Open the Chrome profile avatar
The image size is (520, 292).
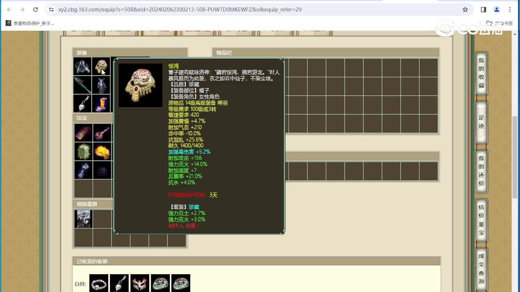click(496, 9)
